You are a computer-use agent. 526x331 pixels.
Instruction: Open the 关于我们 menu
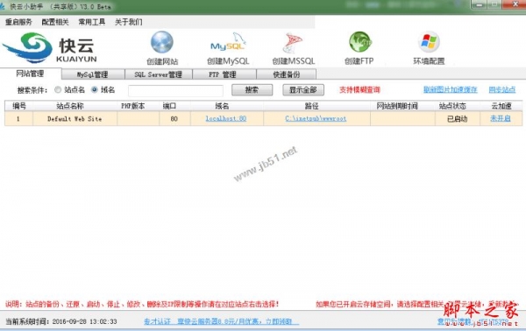(x=129, y=22)
